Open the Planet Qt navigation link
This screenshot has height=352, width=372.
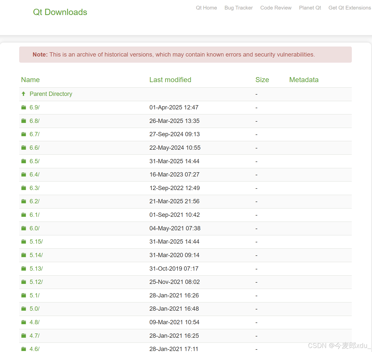tap(310, 8)
